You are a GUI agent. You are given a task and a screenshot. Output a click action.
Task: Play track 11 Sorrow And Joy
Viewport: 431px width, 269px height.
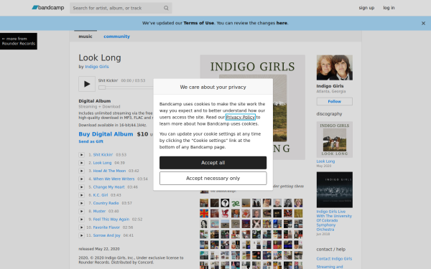pyautogui.click(x=82, y=235)
